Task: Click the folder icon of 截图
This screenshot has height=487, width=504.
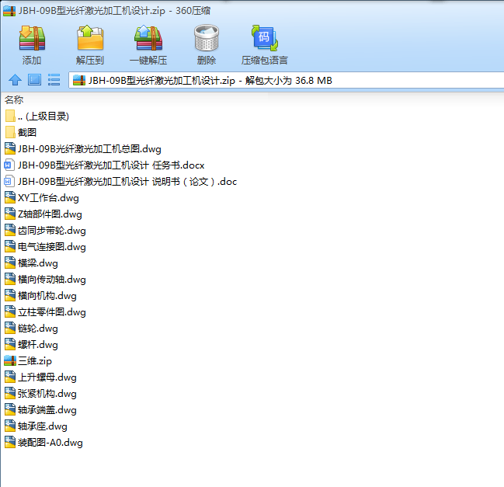Action: pyautogui.click(x=10, y=133)
